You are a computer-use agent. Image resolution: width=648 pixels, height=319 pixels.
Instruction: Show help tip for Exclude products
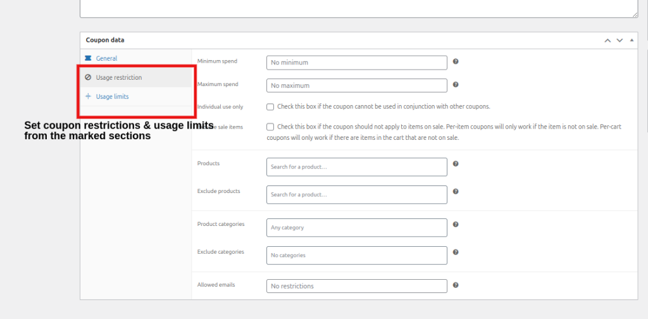coord(456,192)
